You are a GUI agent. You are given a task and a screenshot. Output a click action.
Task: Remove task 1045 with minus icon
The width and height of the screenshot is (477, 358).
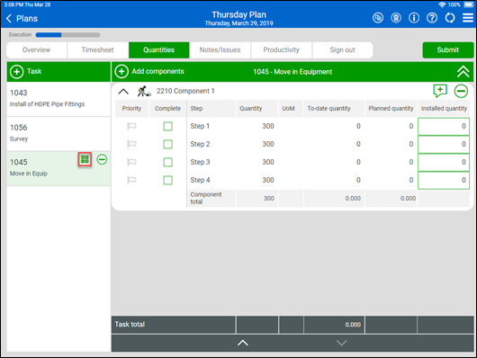click(x=102, y=159)
